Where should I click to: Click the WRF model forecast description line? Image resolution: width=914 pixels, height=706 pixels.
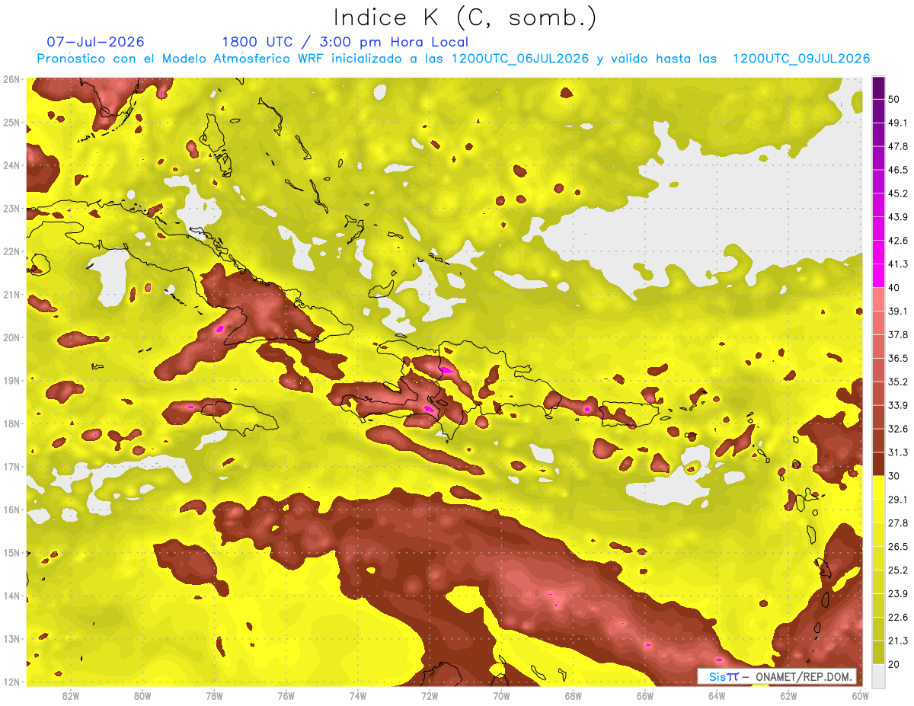[x=453, y=59]
